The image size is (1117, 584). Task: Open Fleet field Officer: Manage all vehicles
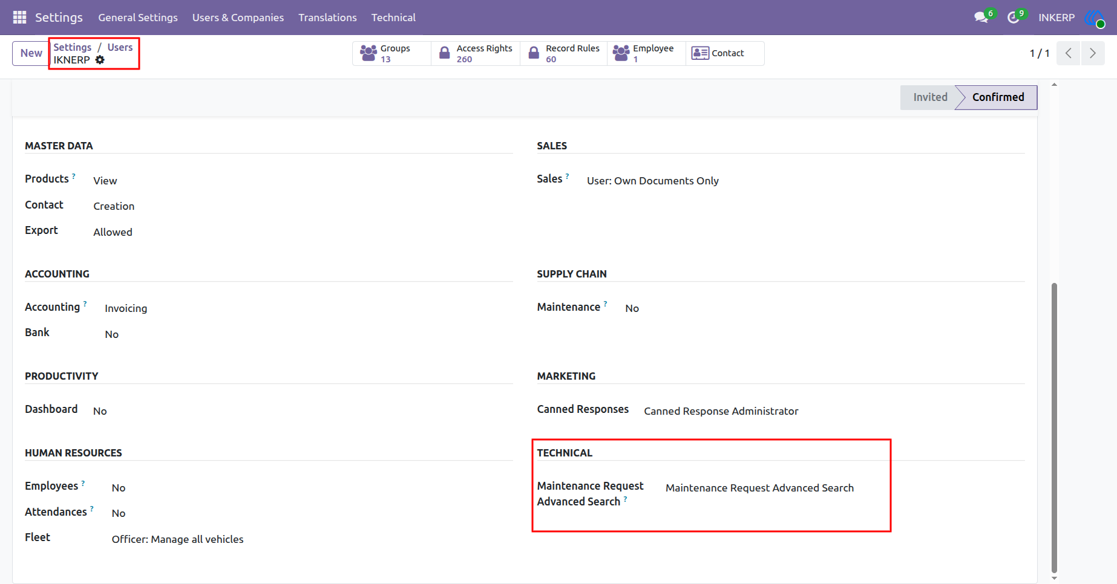click(178, 539)
